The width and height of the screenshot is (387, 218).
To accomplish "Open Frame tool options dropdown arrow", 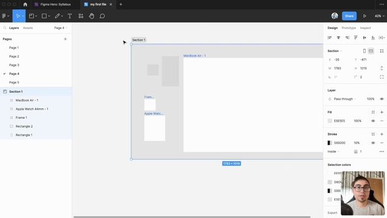I will (x=36, y=16).
